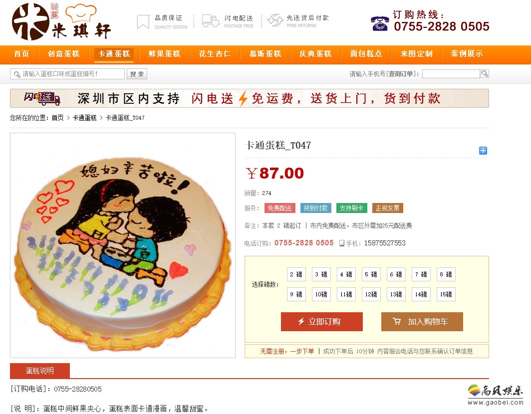Select the 2 磅 size option
Screen dimensions: 531x414
296,274
